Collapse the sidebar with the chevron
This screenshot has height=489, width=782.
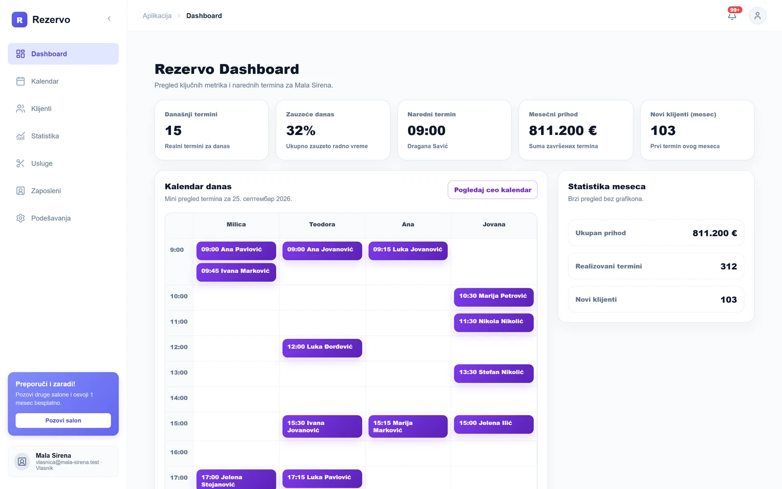point(109,19)
